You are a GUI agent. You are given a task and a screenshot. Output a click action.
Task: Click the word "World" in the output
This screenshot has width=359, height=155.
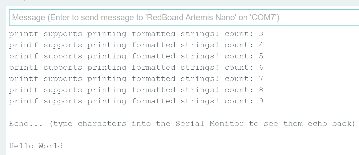50,146
